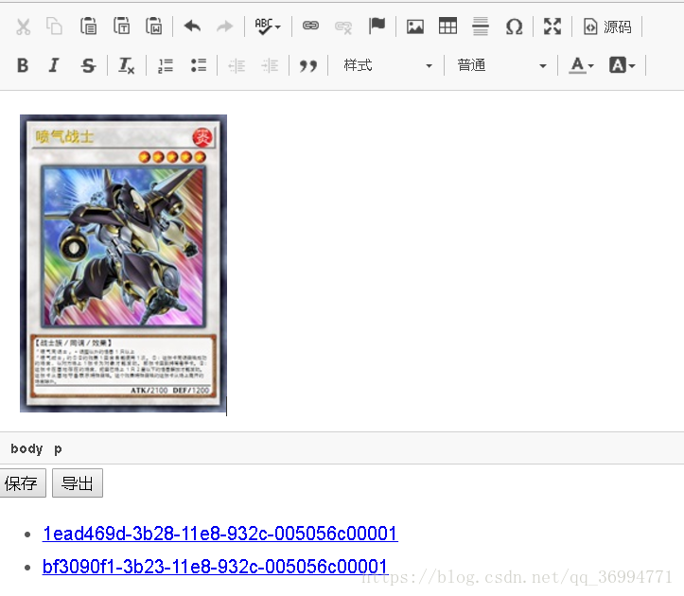Select the card image in the editor
Image resolution: width=684 pixels, height=596 pixels.
(x=123, y=263)
